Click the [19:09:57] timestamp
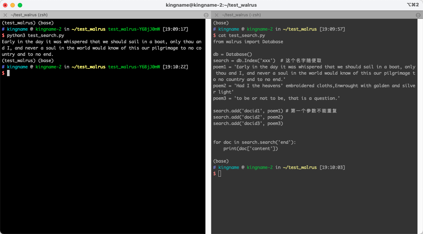 pyautogui.click(x=332, y=29)
